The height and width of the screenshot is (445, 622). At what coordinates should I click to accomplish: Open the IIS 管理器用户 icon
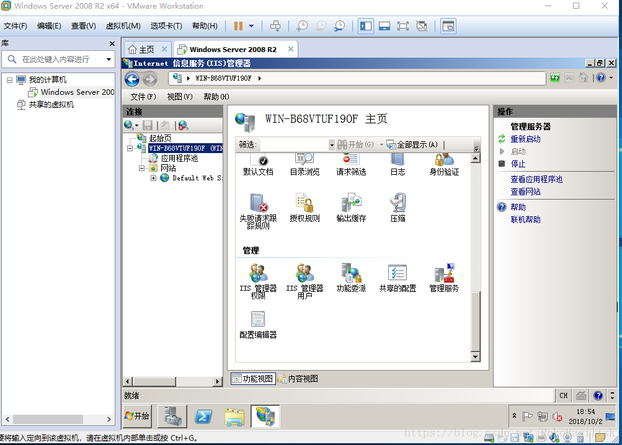pos(304,281)
